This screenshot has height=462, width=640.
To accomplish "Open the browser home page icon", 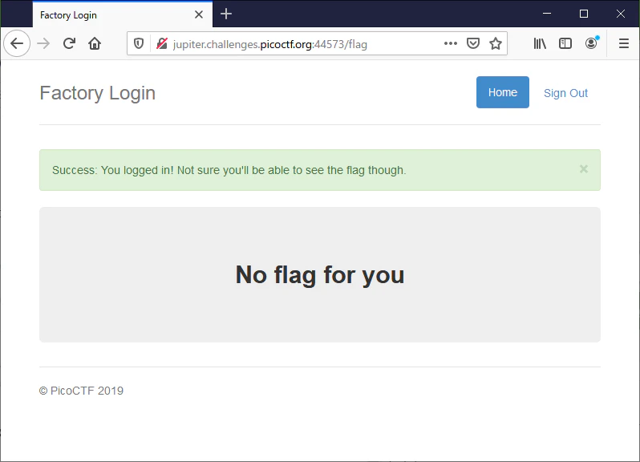I will 95,43.
